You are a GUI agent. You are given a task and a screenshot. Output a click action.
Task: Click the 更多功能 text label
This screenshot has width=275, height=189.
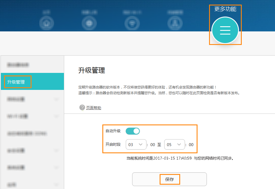coord(225,9)
